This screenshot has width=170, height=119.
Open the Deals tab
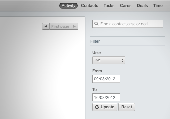(x=142, y=6)
